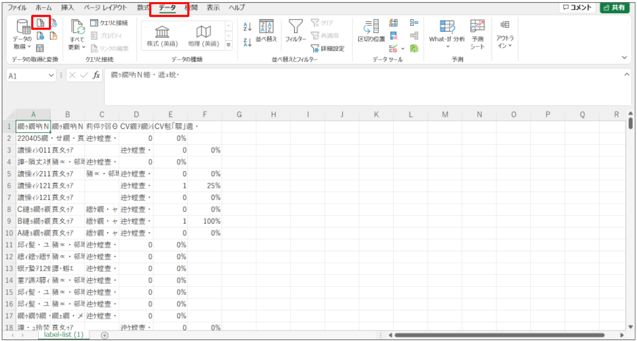Toggle the フィルター filter button

(296, 32)
